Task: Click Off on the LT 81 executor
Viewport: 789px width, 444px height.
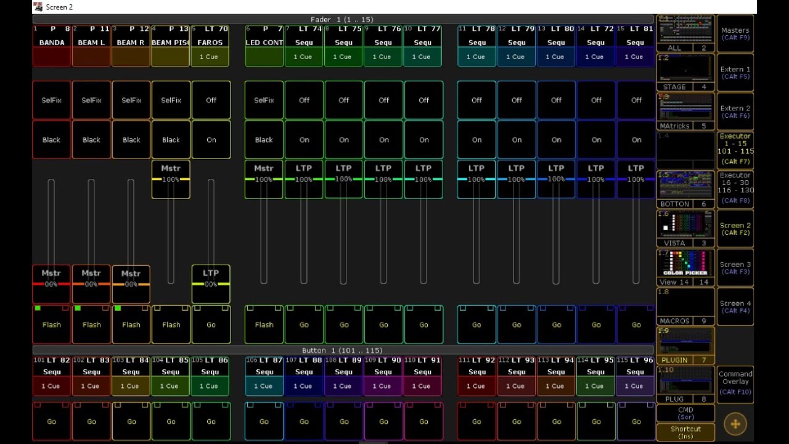Action: (x=636, y=100)
